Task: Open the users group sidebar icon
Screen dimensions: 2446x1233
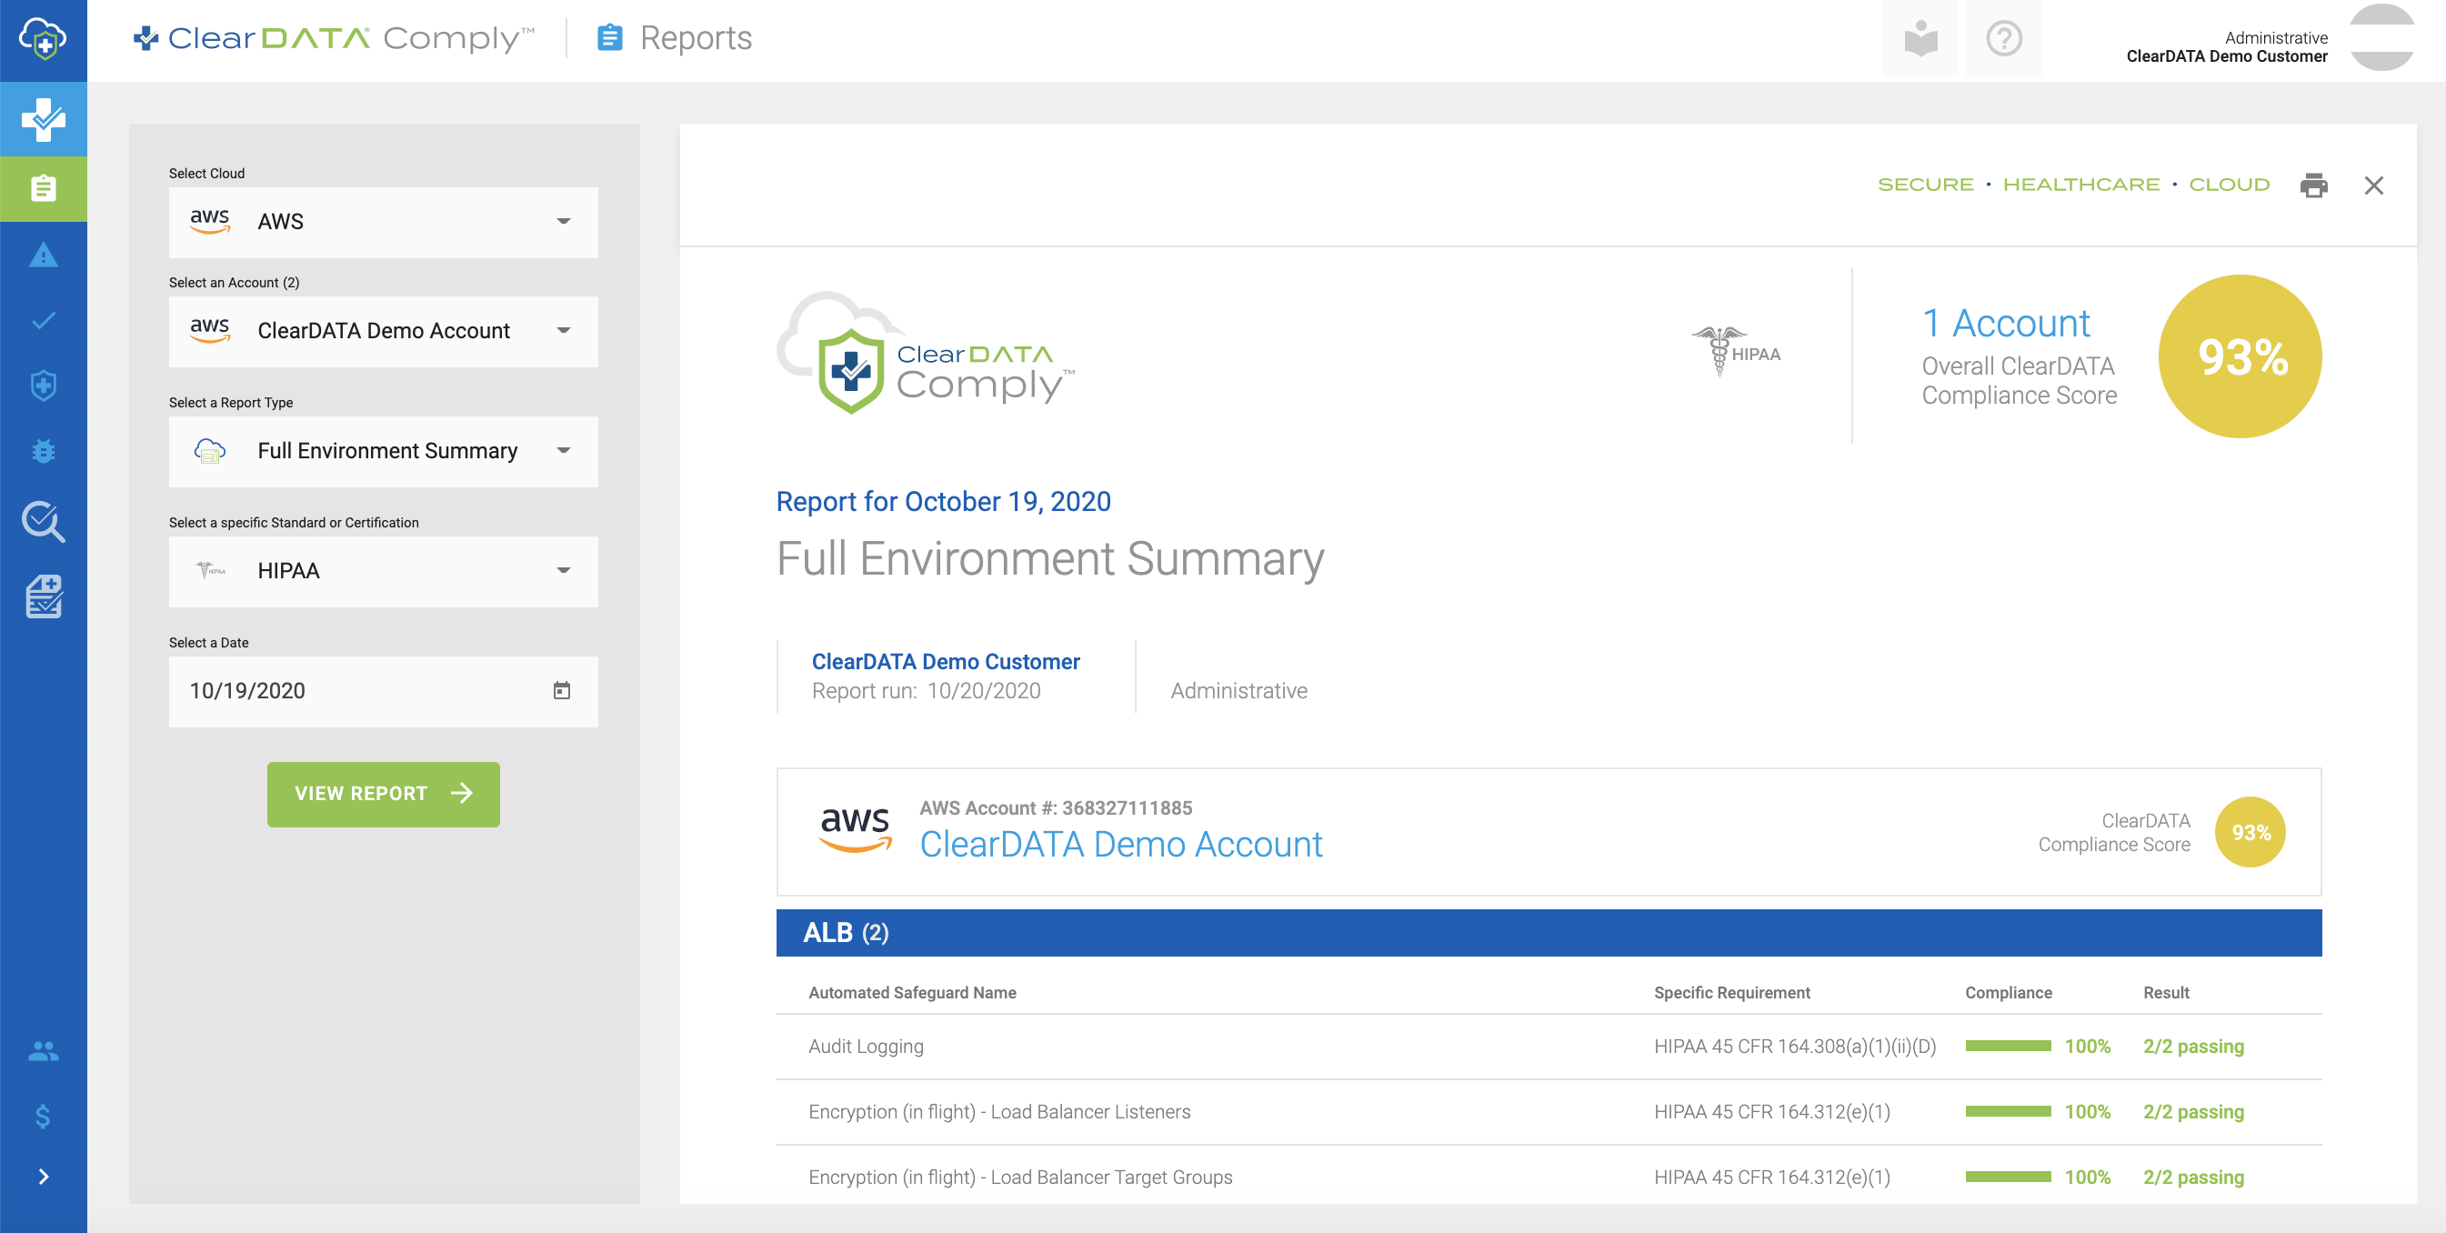Action: point(43,1051)
